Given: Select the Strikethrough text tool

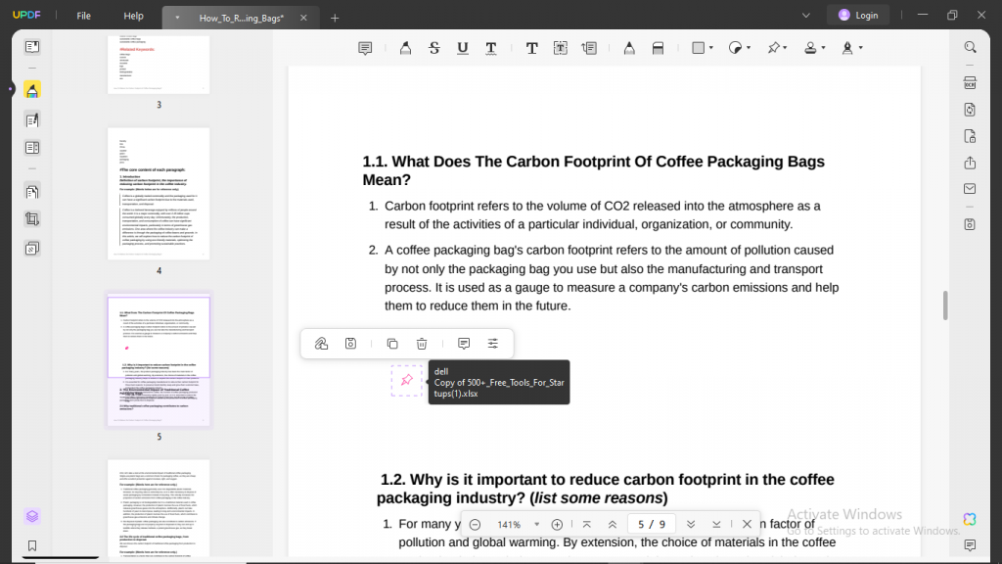Looking at the screenshot, I should coord(433,47).
